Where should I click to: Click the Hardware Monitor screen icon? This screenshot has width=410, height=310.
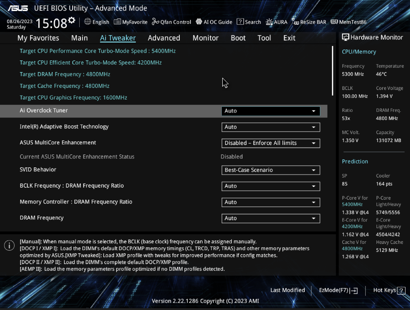(345, 37)
